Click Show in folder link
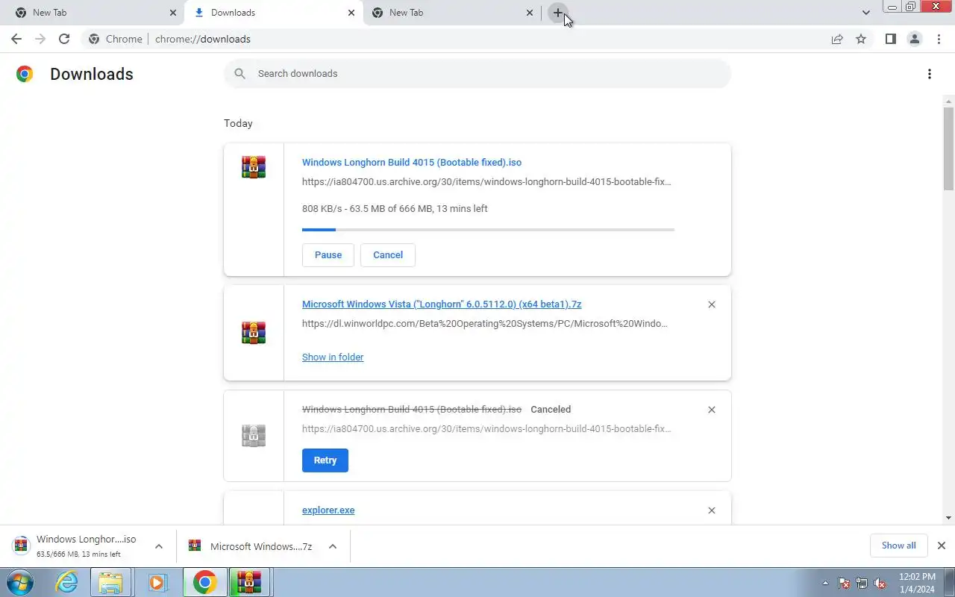Viewport: 955px width, 597px height. [333, 357]
